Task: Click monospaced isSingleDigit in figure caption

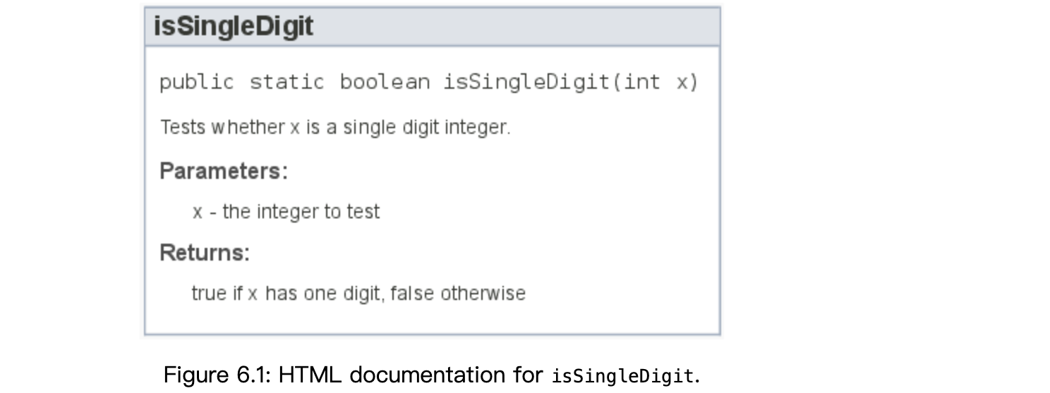Action: (x=623, y=376)
